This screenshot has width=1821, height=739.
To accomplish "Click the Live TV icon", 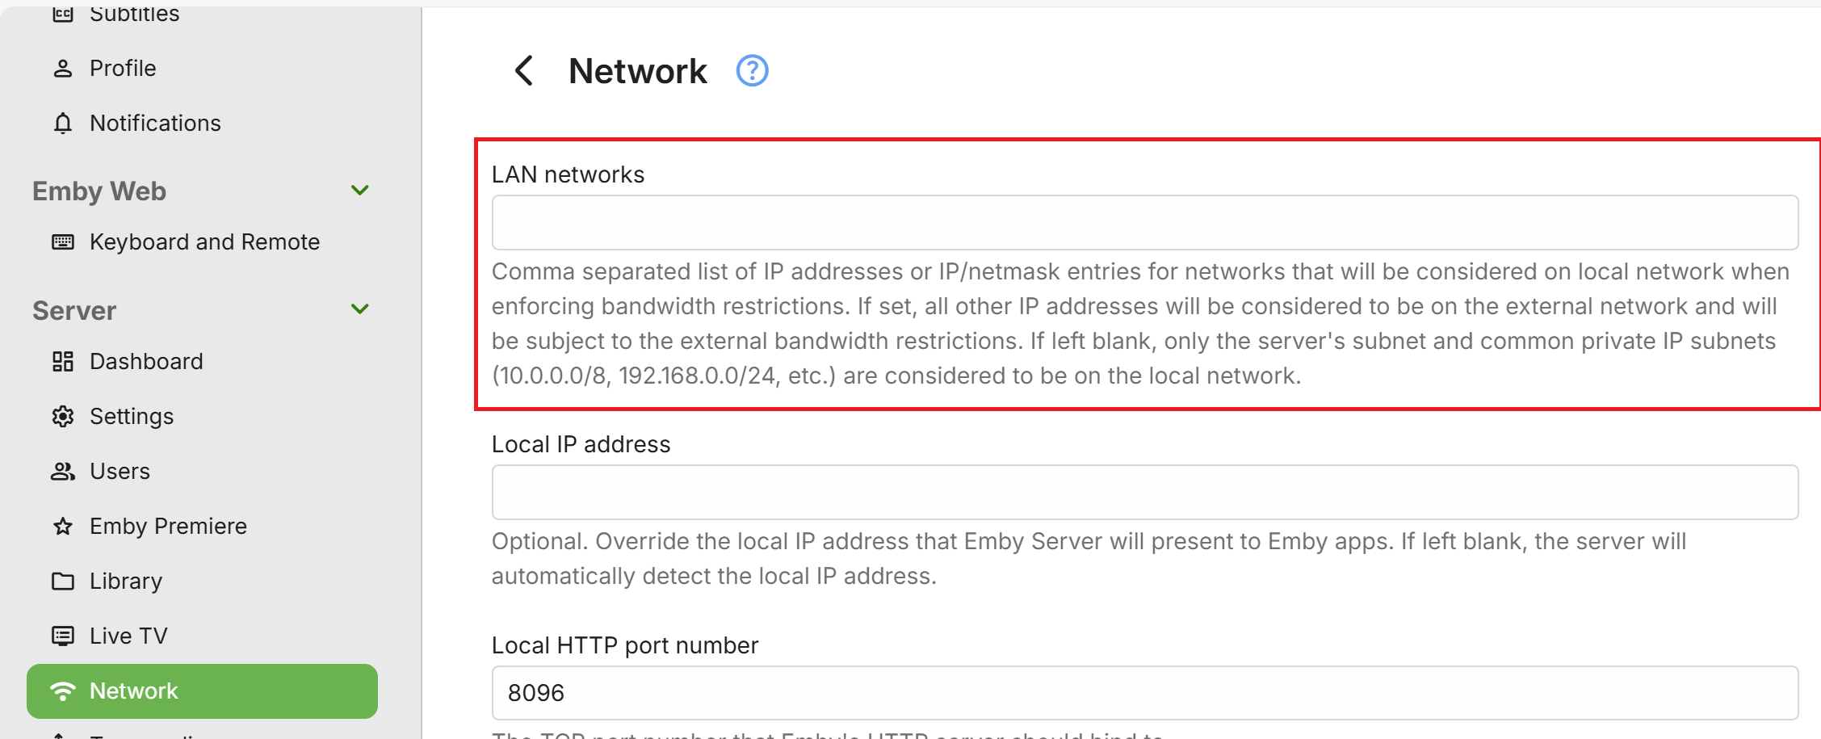I will pos(63,636).
